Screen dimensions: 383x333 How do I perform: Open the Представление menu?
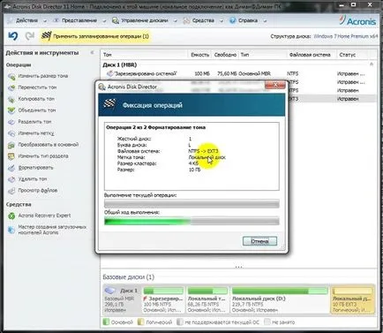point(79,20)
